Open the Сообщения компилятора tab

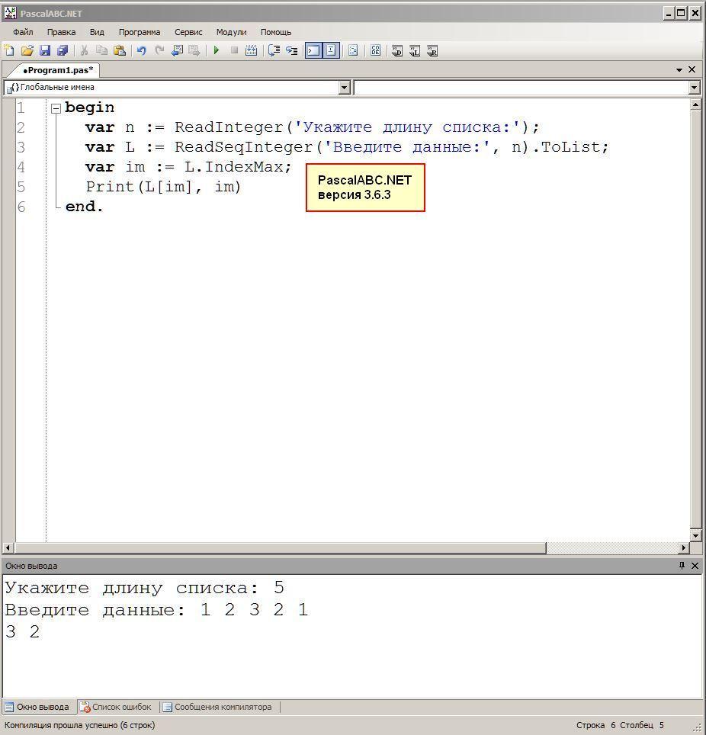point(217,706)
